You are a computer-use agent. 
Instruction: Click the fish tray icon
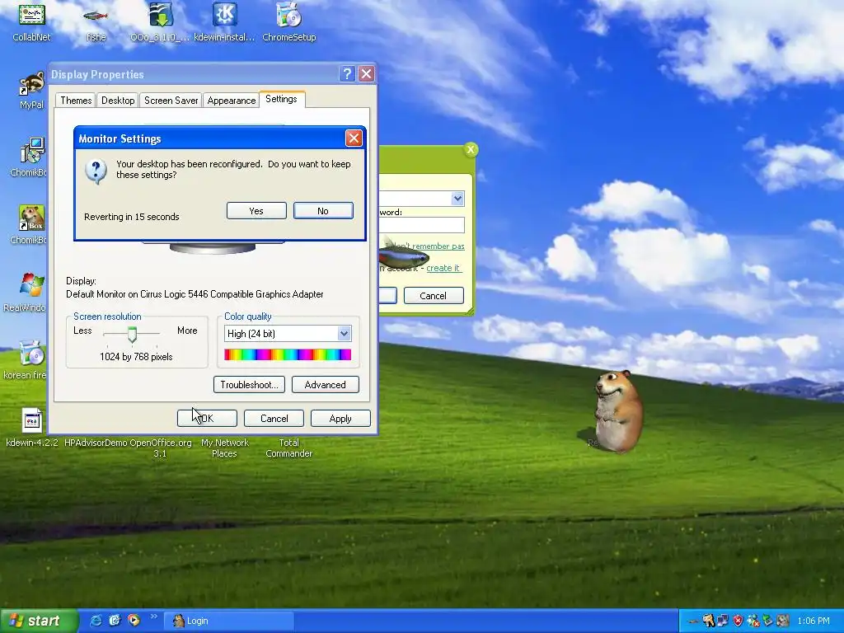(x=692, y=621)
